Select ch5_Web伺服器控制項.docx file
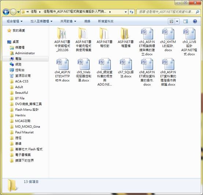 [x=84, y=70]
